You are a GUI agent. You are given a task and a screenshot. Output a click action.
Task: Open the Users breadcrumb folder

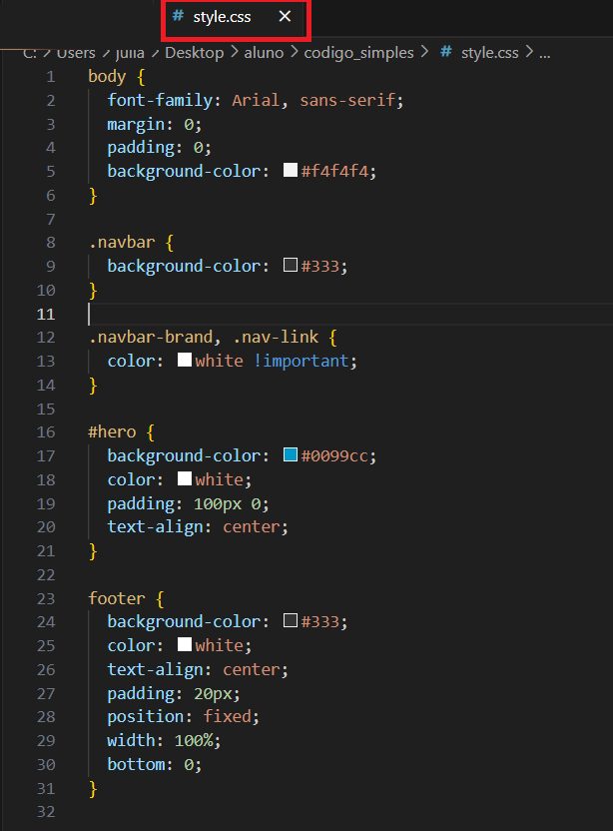[x=77, y=53]
